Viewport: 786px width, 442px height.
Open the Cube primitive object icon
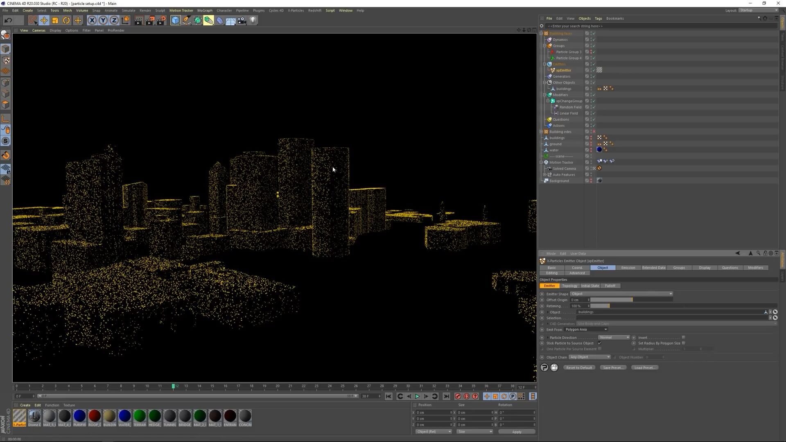175,20
